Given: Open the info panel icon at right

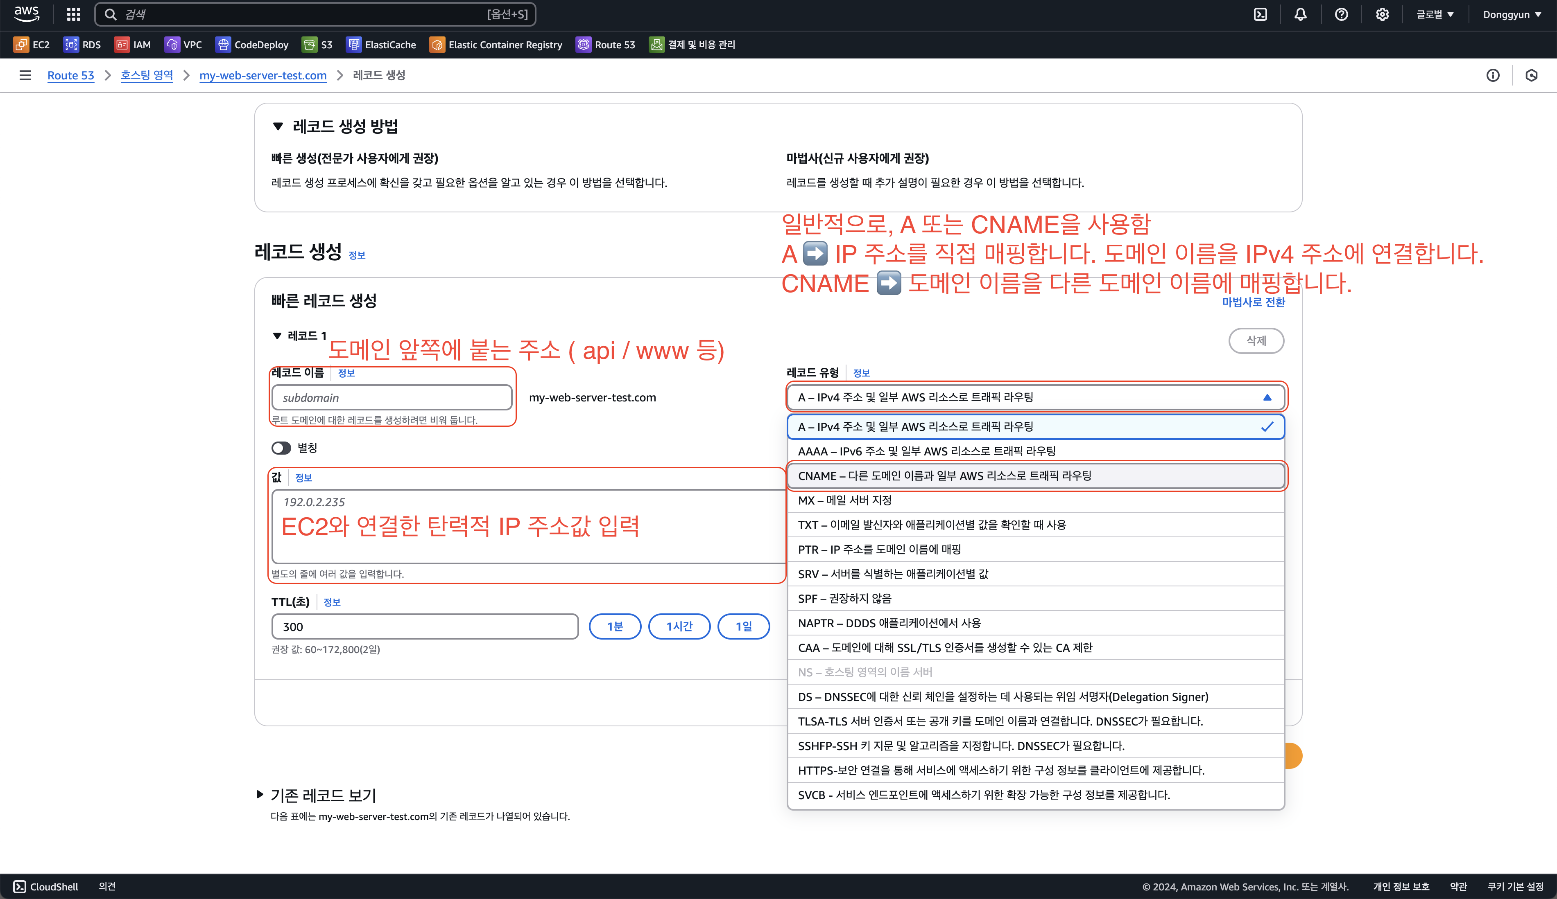Looking at the screenshot, I should [x=1493, y=75].
